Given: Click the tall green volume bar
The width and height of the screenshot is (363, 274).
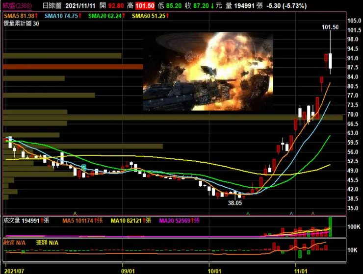Looking at the screenshot, I should pyautogui.click(x=330, y=227).
